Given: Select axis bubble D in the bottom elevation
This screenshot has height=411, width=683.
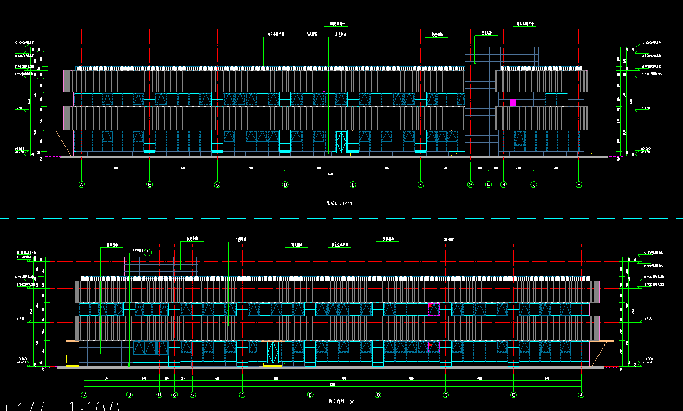Looking at the screenshot, I should pos(378,395).
